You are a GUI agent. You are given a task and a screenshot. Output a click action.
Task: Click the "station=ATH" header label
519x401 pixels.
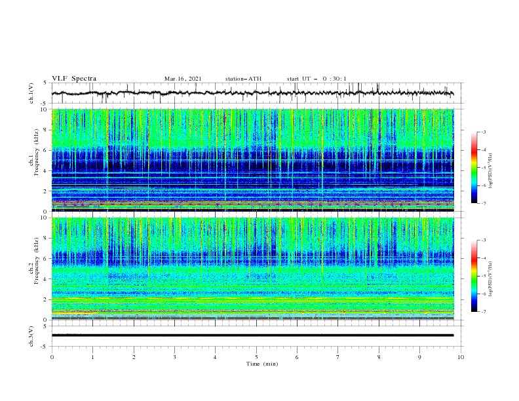[243, 79]
